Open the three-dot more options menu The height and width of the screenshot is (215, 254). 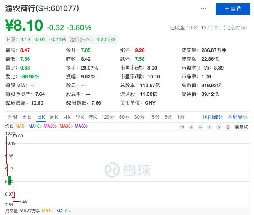[203, 9]
